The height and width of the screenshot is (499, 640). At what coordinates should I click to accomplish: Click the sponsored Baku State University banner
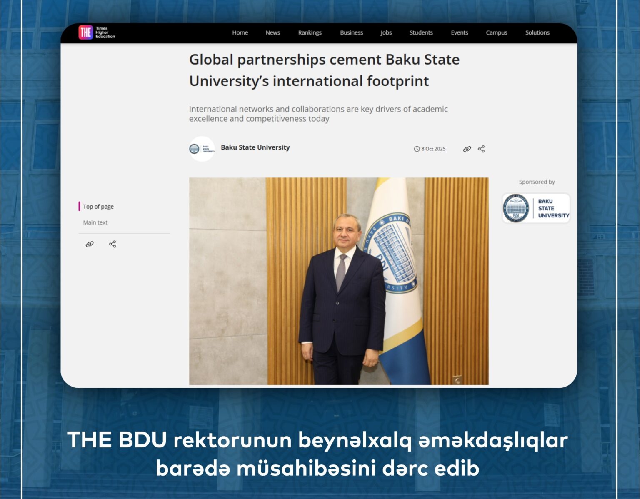tap(536, 208)
